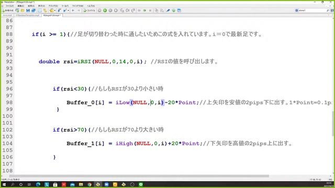Switch to the middle Template.mq4 file tab
Image resolution: width=335 pixels, height=188 pixels.
tap(28, 15)
